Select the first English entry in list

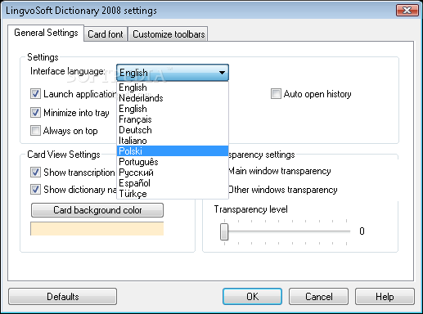[173, 87]
